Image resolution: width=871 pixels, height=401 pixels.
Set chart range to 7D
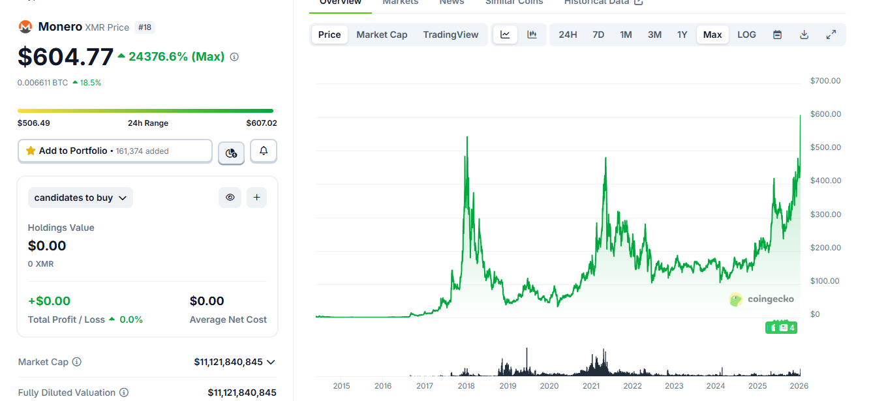tap(598, 35)
